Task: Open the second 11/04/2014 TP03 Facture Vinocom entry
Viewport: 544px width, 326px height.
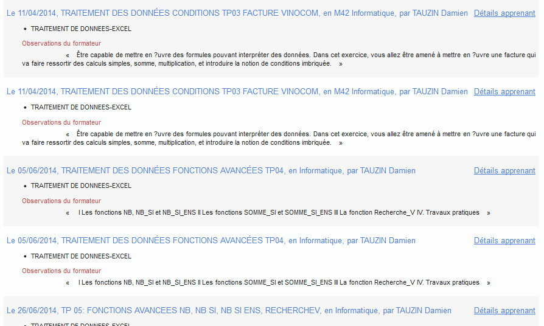Action: click(237, 91)
